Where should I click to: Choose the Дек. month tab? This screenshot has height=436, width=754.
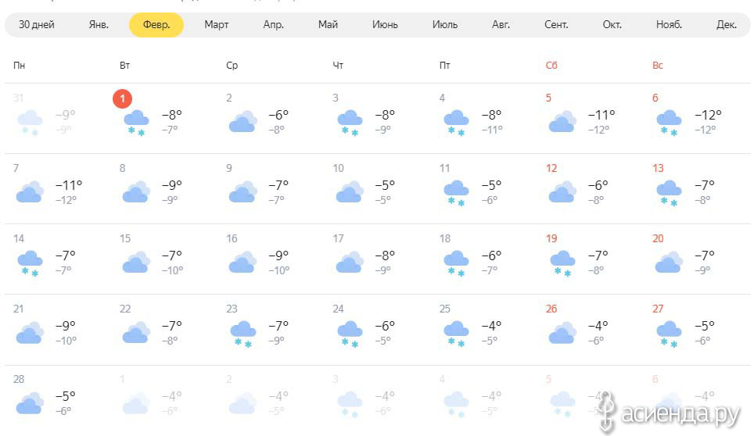click(726, 24)
